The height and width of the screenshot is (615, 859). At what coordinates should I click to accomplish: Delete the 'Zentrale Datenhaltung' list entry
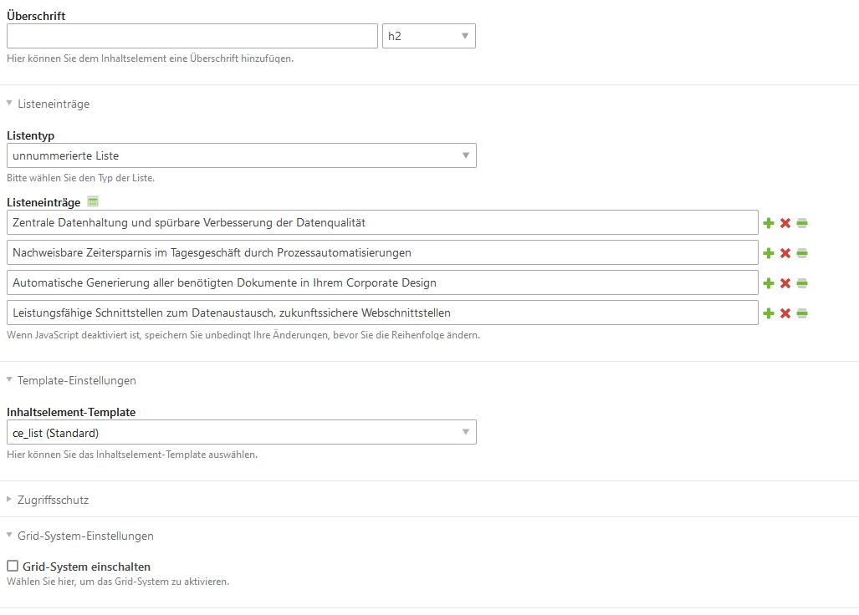point(785,223)
